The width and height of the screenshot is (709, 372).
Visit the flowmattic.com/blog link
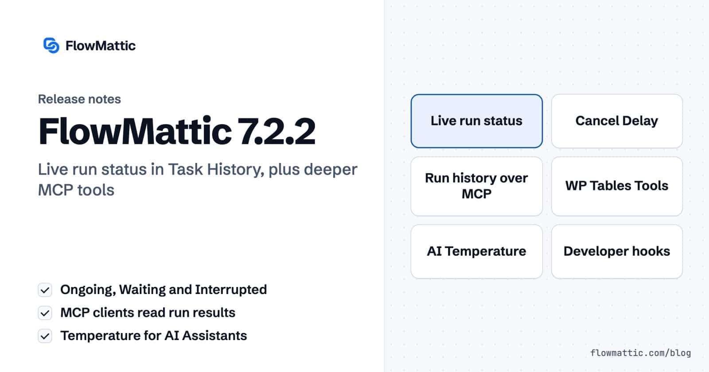[x=640, y=353]
